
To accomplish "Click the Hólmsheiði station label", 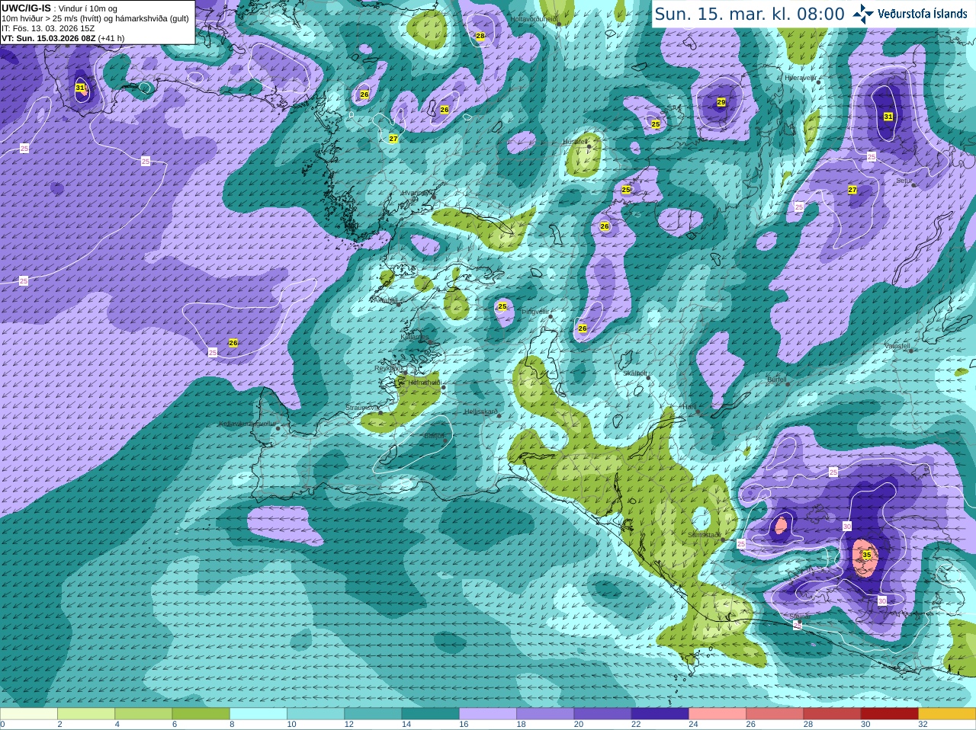I will point(425,383).
